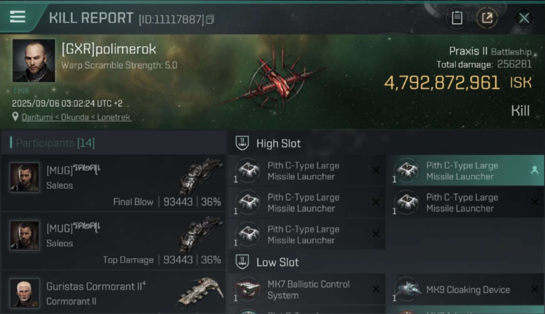The width and height of the screenshot is (545, 314).
Task: Select the MK7 Ballistic Control System module
Action: pos(307,289)
